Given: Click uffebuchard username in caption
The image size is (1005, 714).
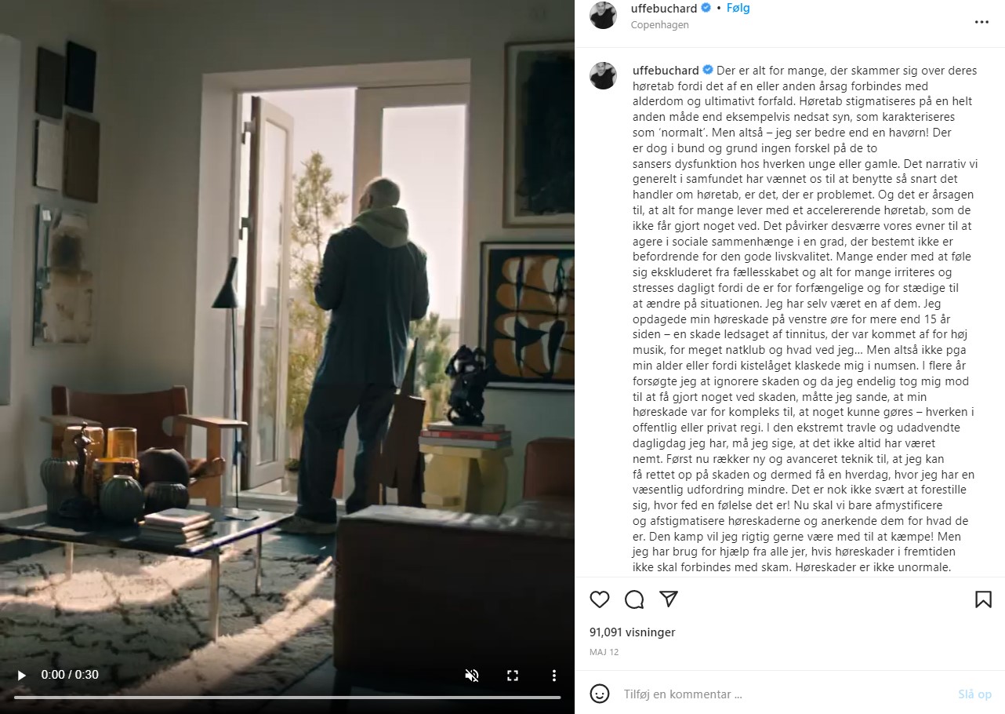Looking at the screenshot, I should (x=666, y=71).
